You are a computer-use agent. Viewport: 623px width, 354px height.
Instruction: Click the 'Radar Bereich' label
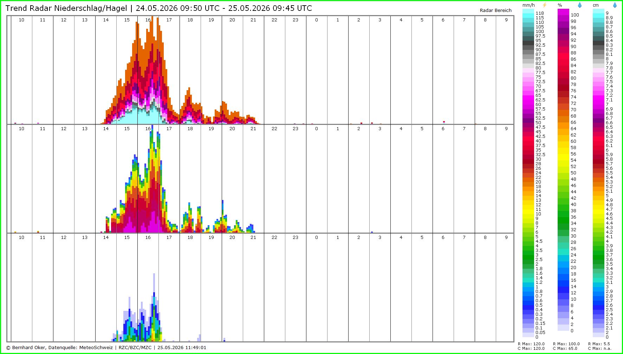495,10
